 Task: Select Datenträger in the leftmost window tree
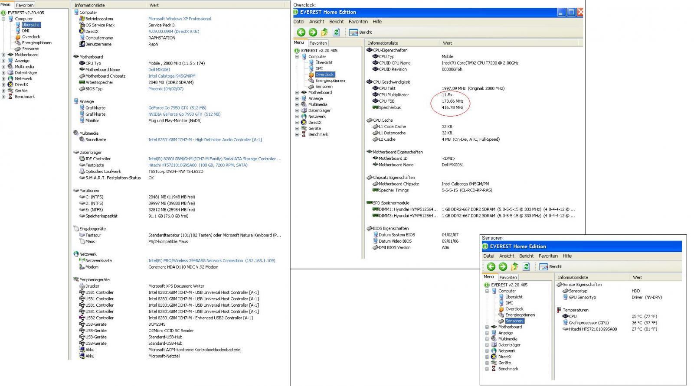26,73
